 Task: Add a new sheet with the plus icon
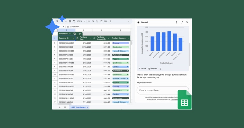[x=60, y=107]
